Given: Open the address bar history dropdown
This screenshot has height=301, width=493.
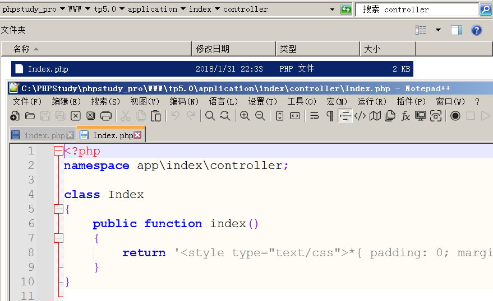Looking at the screenshot, I should pyautogui.click(x=333, y=10).
